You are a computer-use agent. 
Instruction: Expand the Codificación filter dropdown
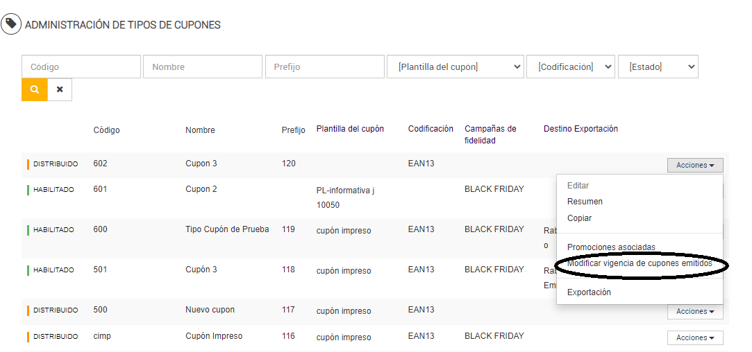pos(571,67)
